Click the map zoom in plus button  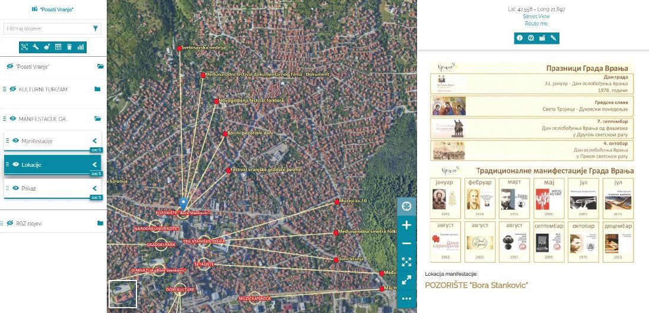pos(406,225)
